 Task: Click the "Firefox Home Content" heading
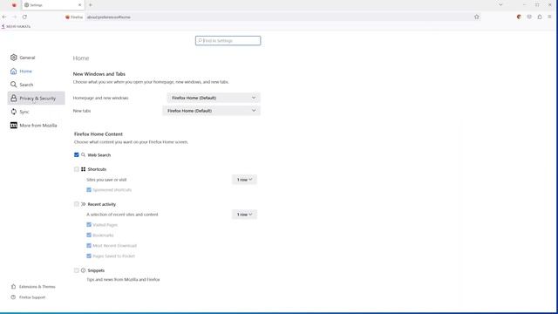(x=99, y=133)
